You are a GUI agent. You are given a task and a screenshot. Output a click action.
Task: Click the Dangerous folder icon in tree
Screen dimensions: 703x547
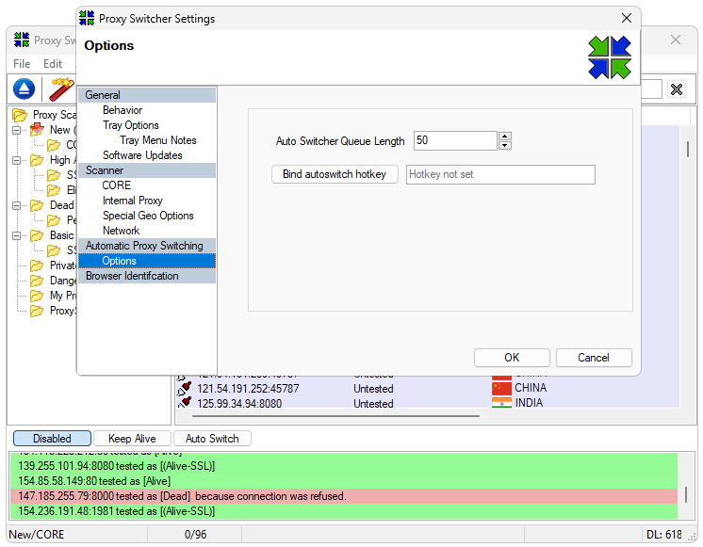37,281
